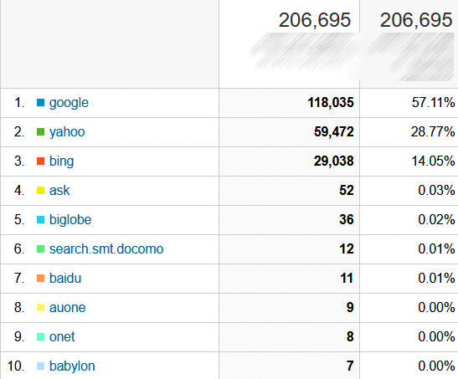Viewport: 458px width, 379px height.
Task: Open the bing source link
Action: point(61,161)
